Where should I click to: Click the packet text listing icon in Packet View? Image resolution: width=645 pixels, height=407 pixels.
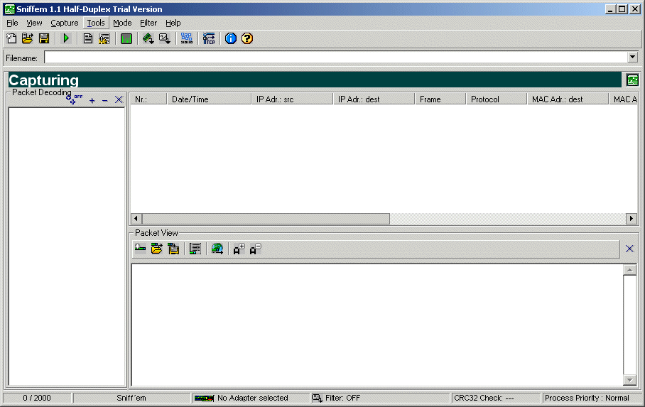click(x=195, y=249)
